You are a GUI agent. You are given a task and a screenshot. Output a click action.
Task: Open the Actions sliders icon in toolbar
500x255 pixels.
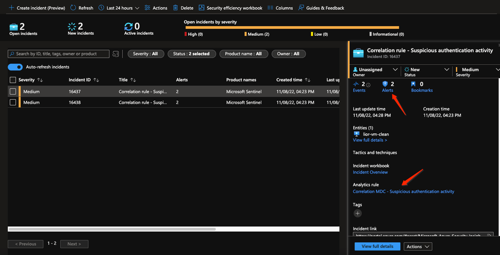click(147, 7)
